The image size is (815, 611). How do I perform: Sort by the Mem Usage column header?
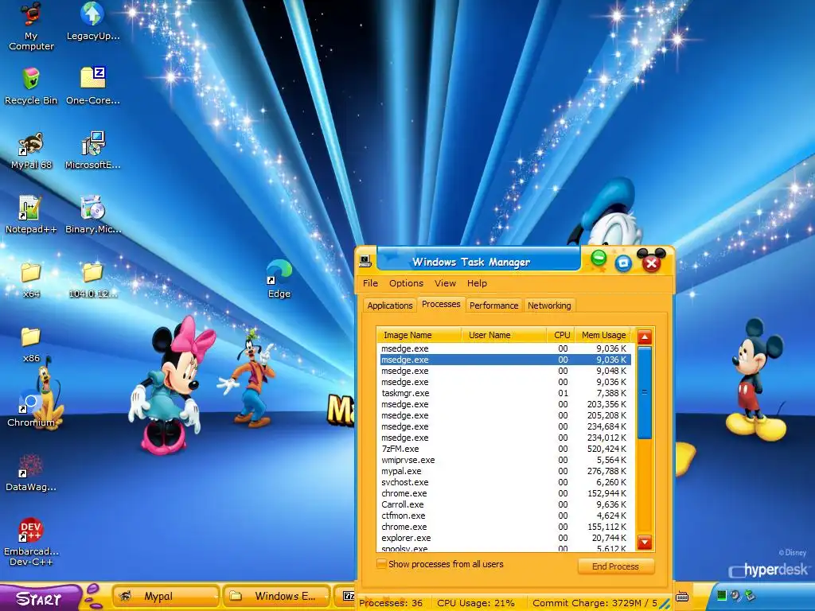[x=604, y=335]
